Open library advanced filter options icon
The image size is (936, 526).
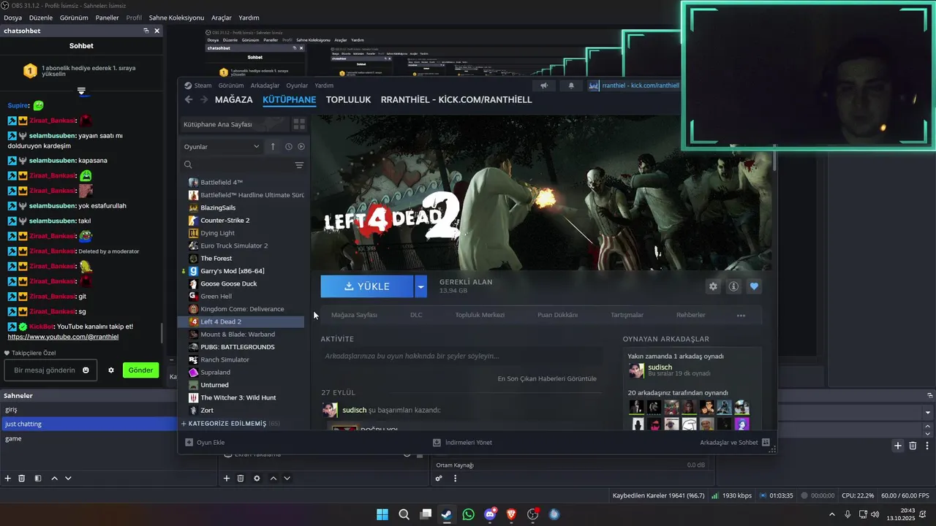[299, 165]
